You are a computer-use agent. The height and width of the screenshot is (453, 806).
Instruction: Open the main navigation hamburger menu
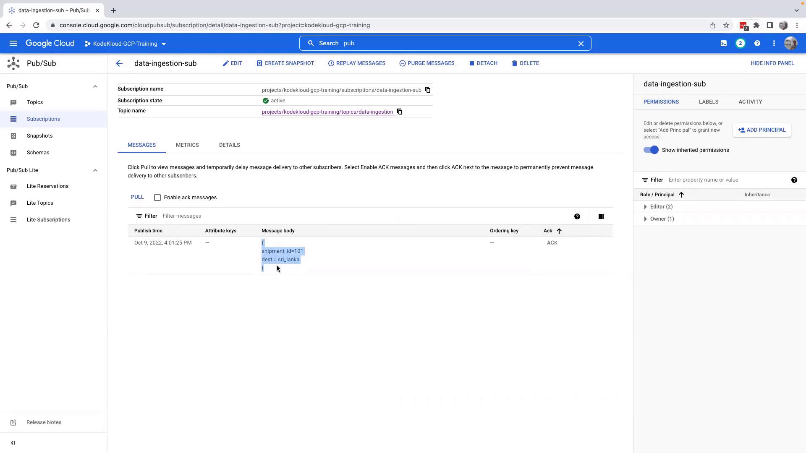click(13, 44)
